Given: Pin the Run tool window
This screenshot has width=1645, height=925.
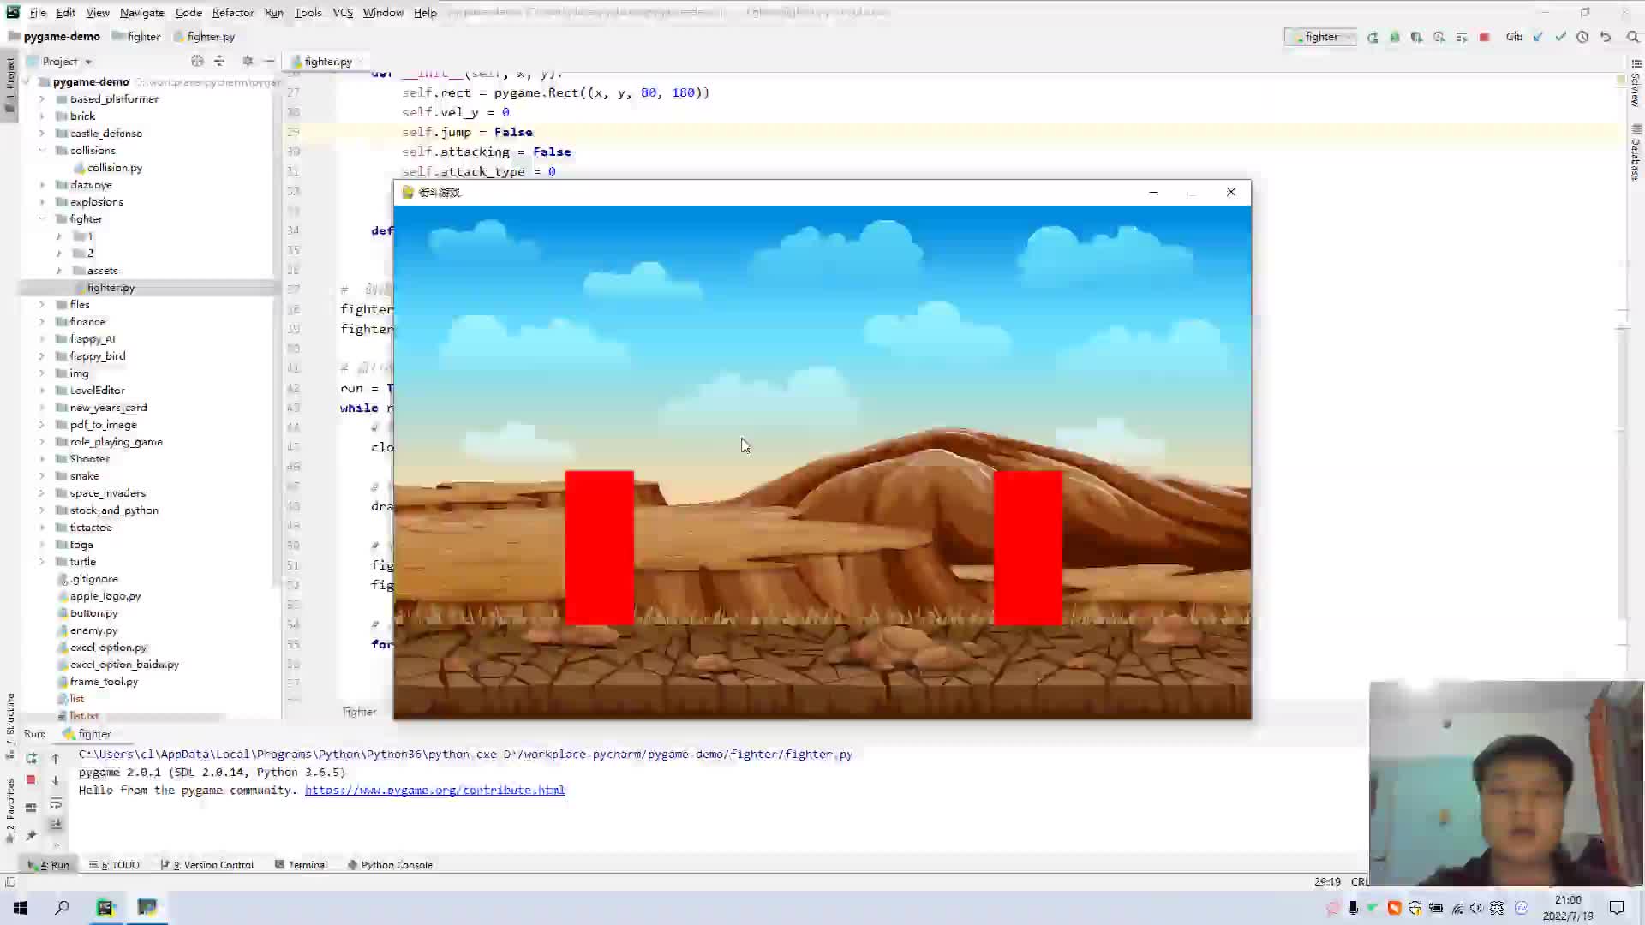Looking at the screenshot, I should click(x=31, y=835).
